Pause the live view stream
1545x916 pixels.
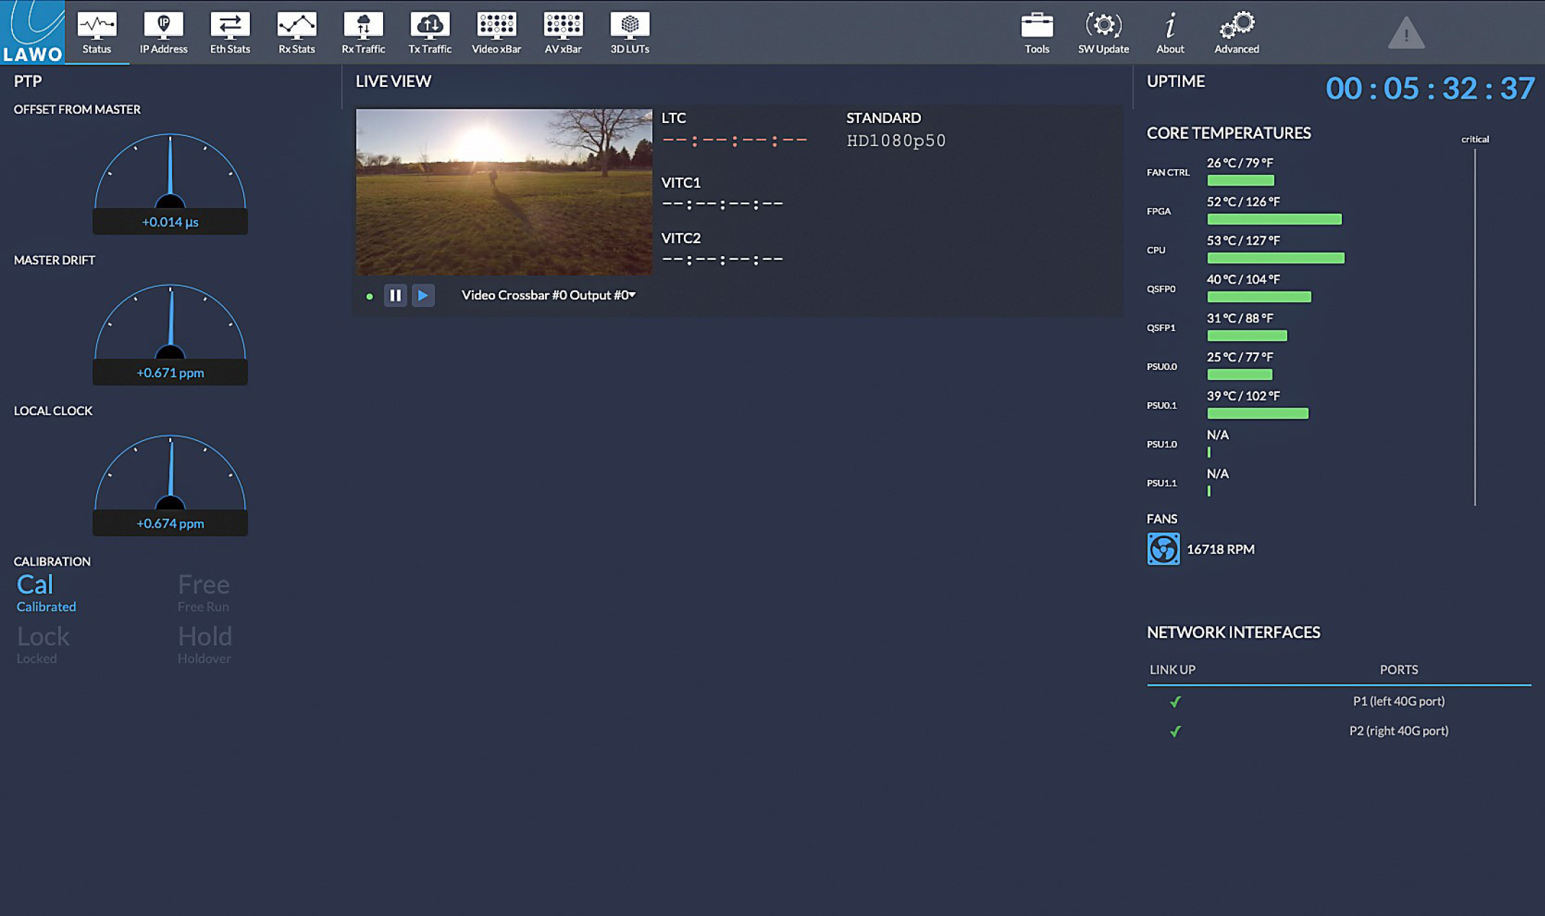(x=395, y=296)
